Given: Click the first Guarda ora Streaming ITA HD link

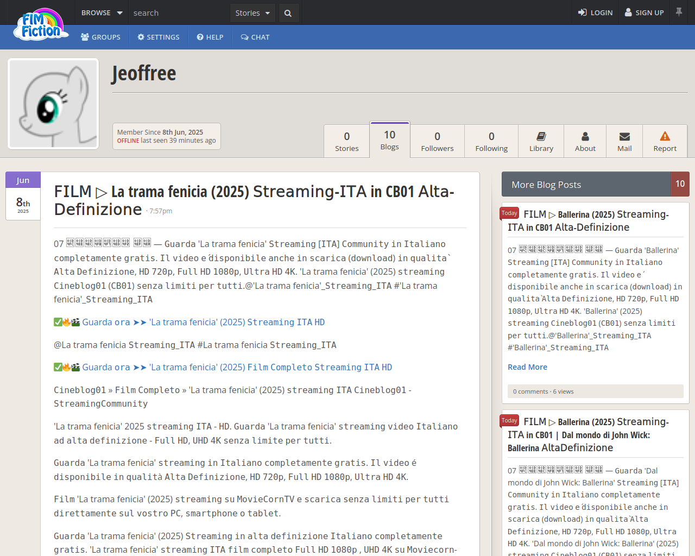Looking at the screenshot, I should point(204,322).
